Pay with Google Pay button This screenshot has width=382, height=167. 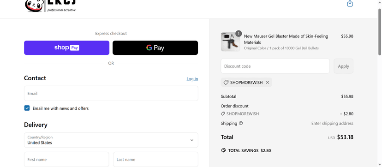(x=155, y=48)
